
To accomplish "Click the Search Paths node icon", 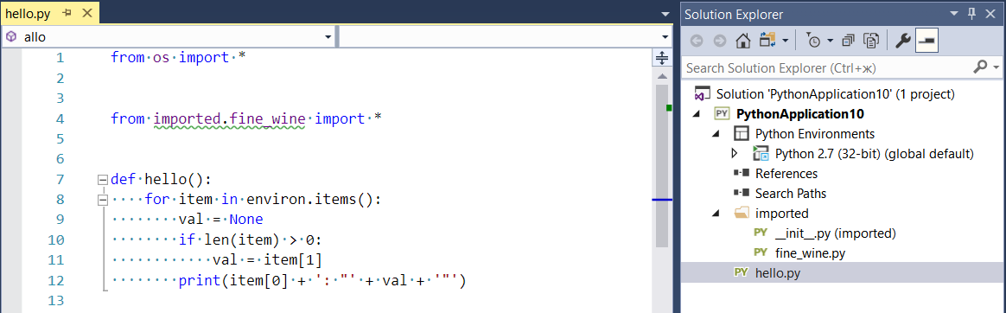I will [741, 194].
